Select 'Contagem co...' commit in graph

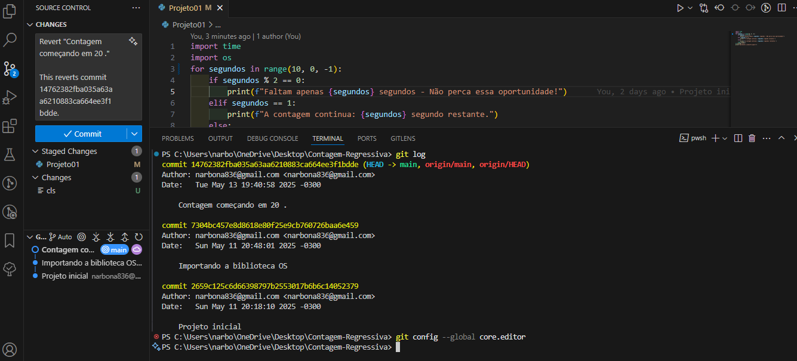[x=68, y=250]
